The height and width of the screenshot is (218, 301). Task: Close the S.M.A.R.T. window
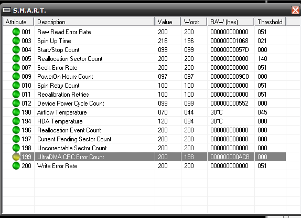point(295,10)
